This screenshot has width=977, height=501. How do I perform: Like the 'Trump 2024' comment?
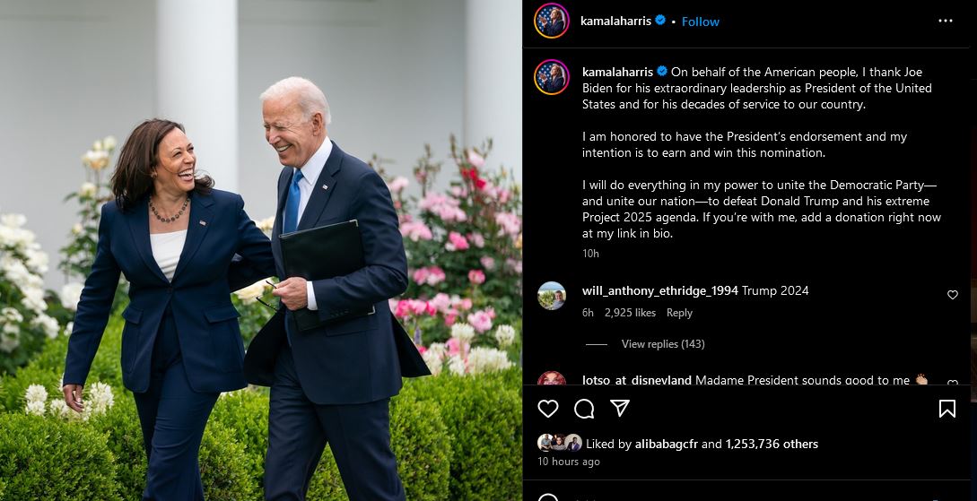tap(952, 294)
